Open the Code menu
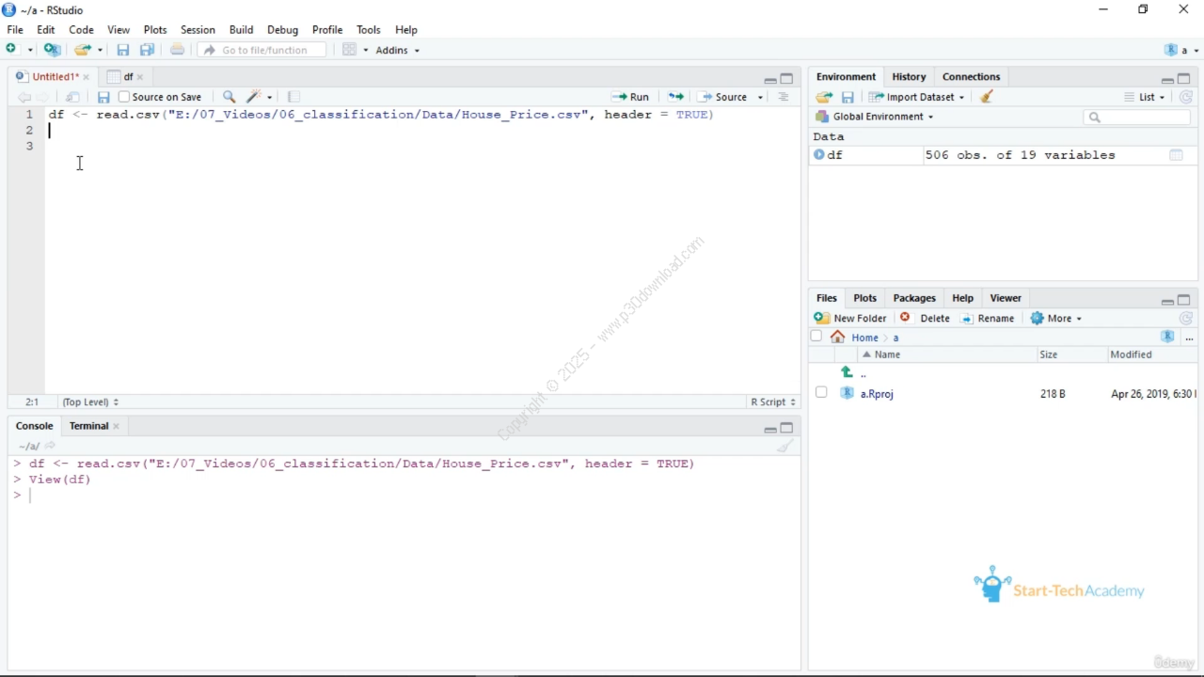This screenshot has height=677, width=1204. tap(81, 30)
